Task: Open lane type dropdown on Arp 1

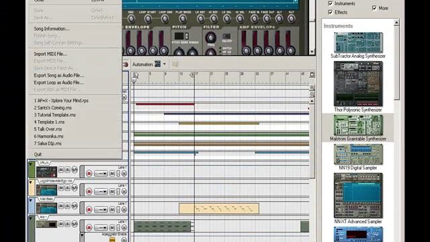Action: coord(101,228)
